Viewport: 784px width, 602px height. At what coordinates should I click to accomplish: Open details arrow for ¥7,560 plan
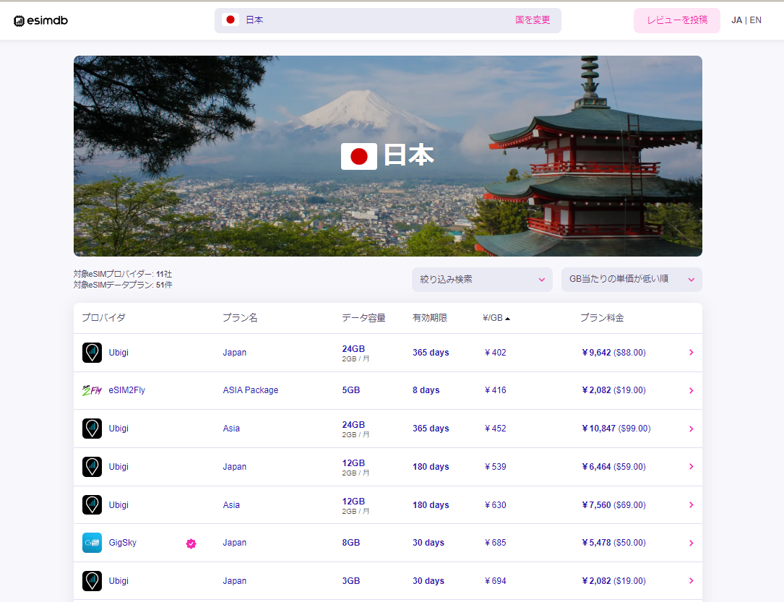click(x=691, y=505)
